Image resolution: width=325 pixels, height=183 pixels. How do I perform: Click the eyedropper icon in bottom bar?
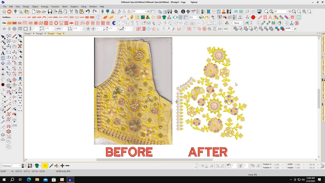point(51,166)
